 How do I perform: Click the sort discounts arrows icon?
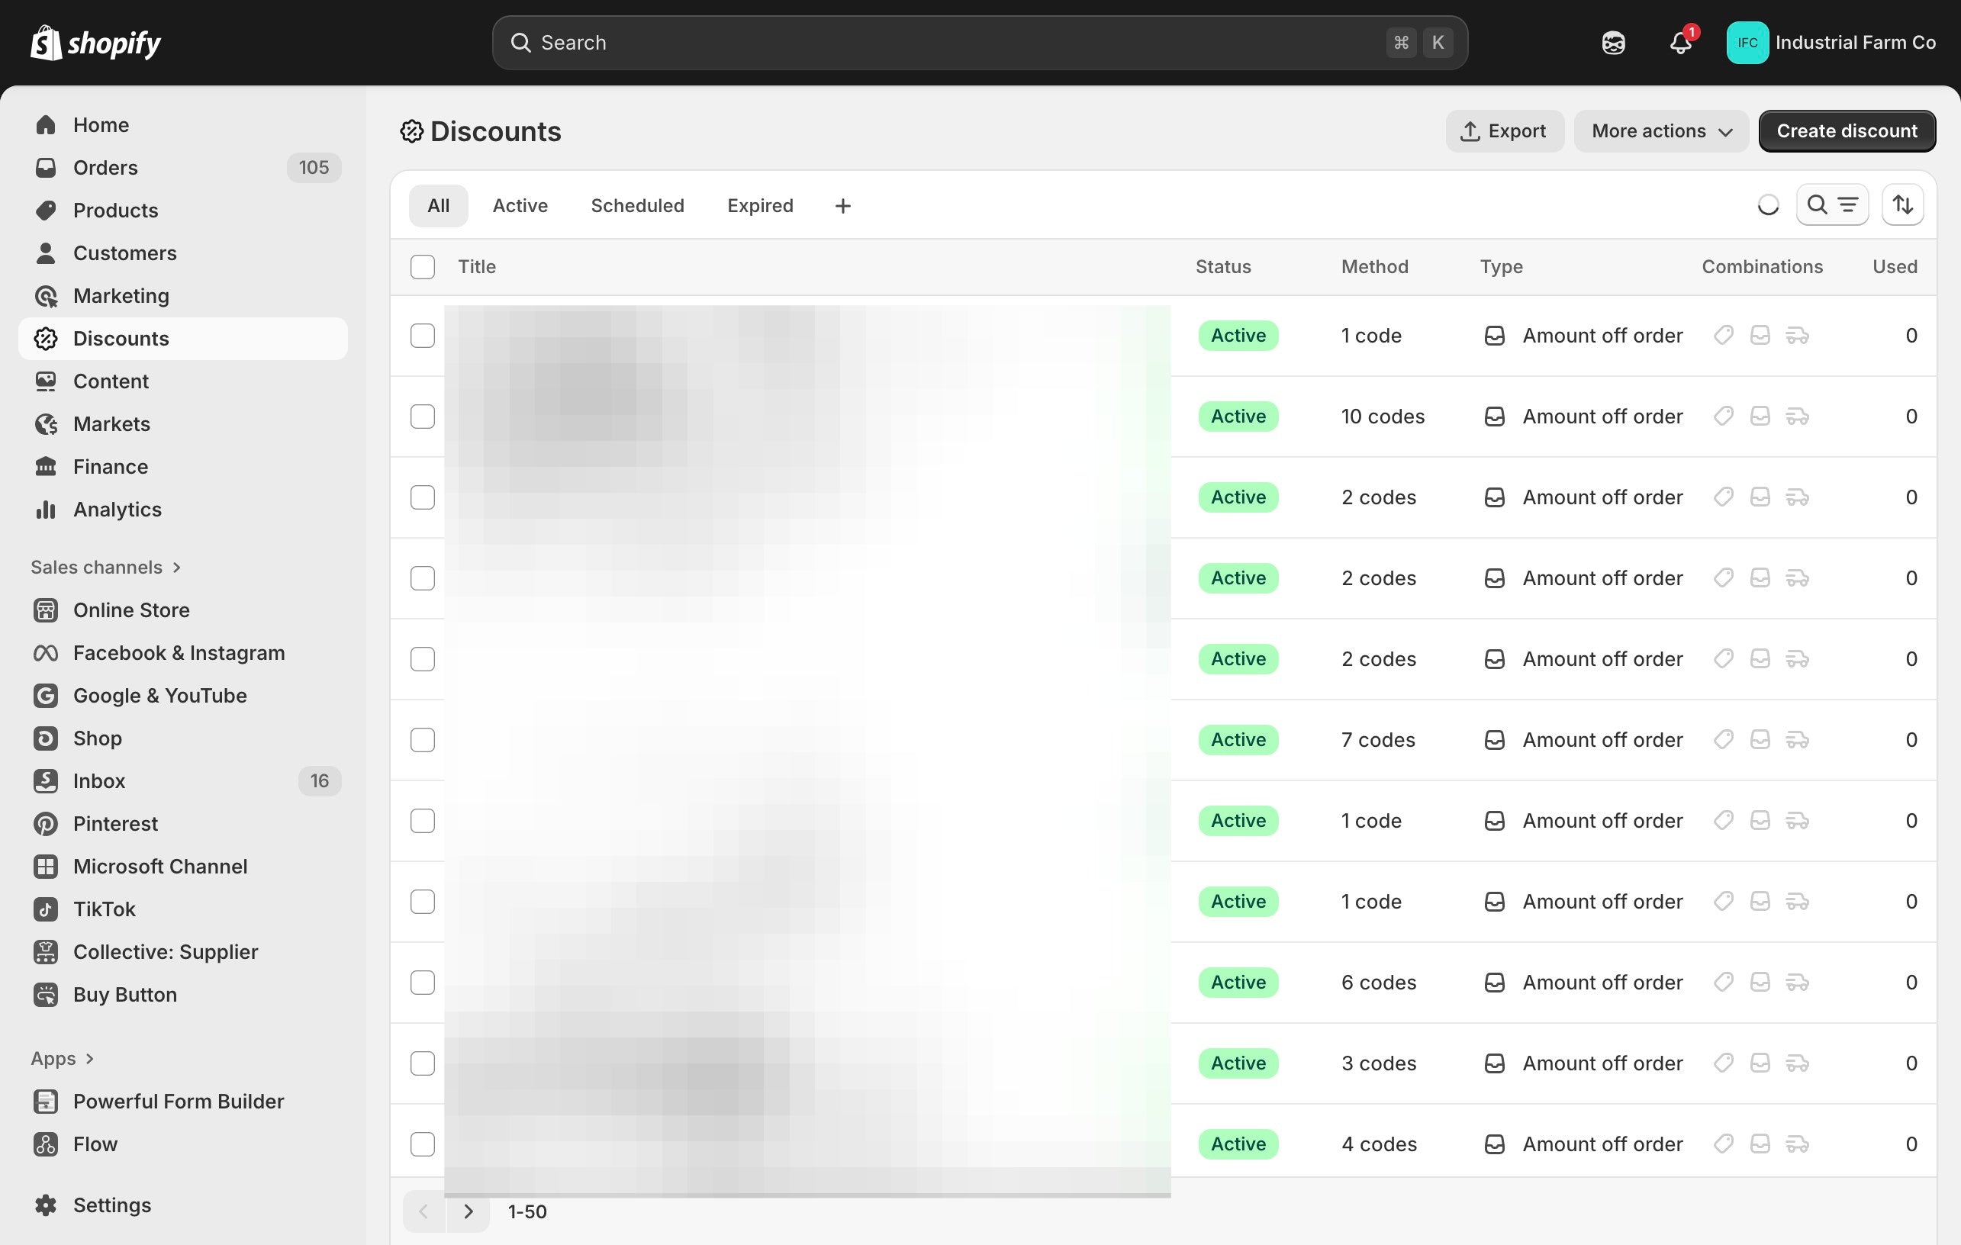pos(1902,205)
